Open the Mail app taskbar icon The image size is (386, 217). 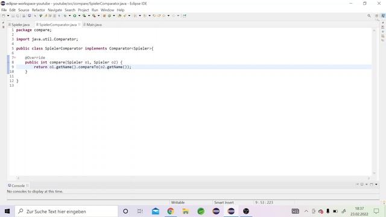coord(156,212)
